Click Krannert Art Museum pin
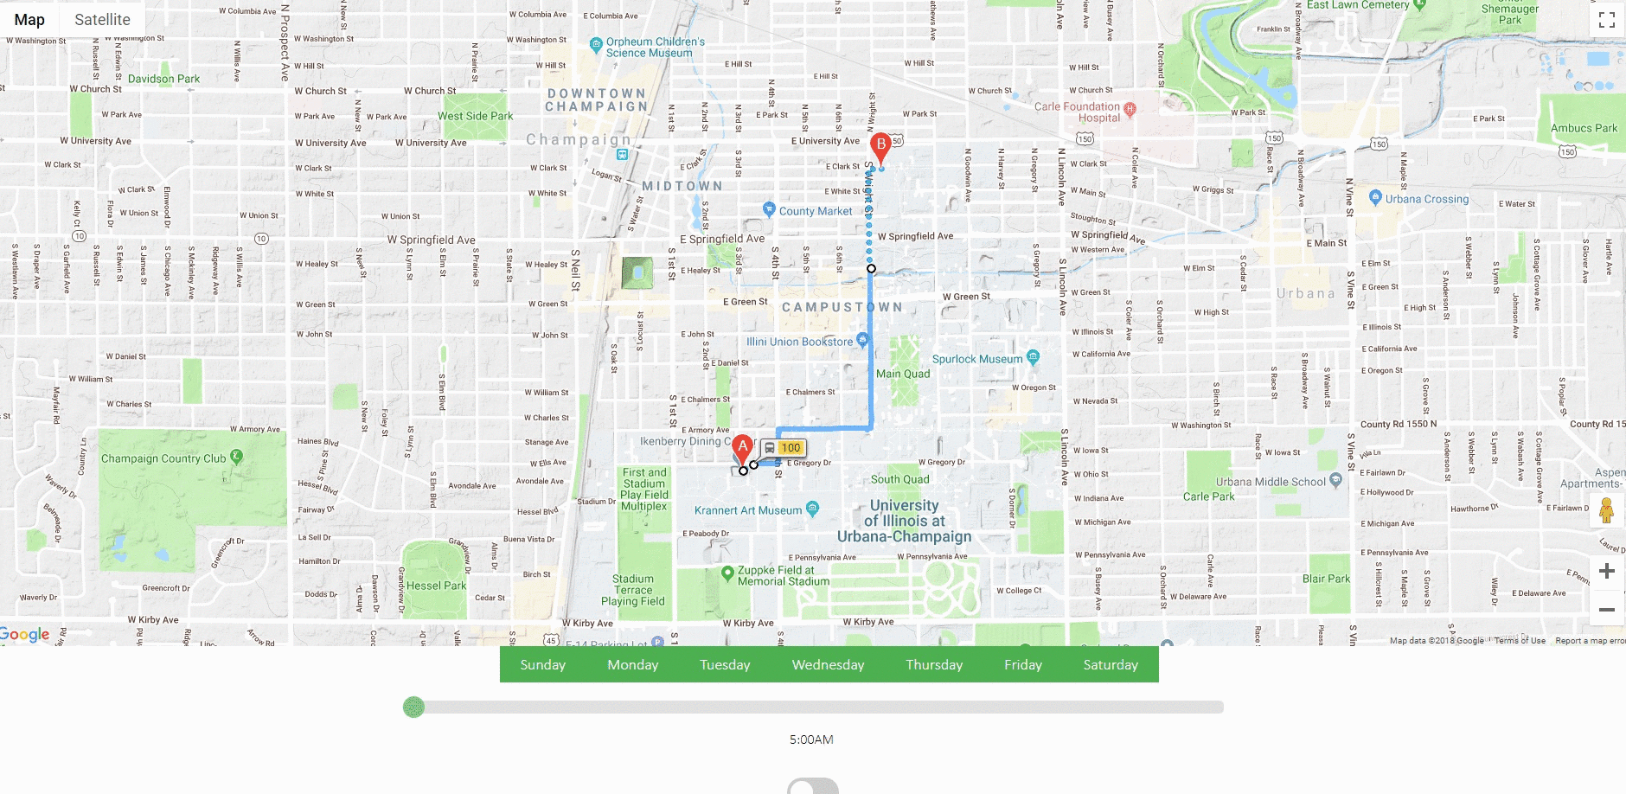Viewport: 1626px width, 794px height. tap(812, 508)
